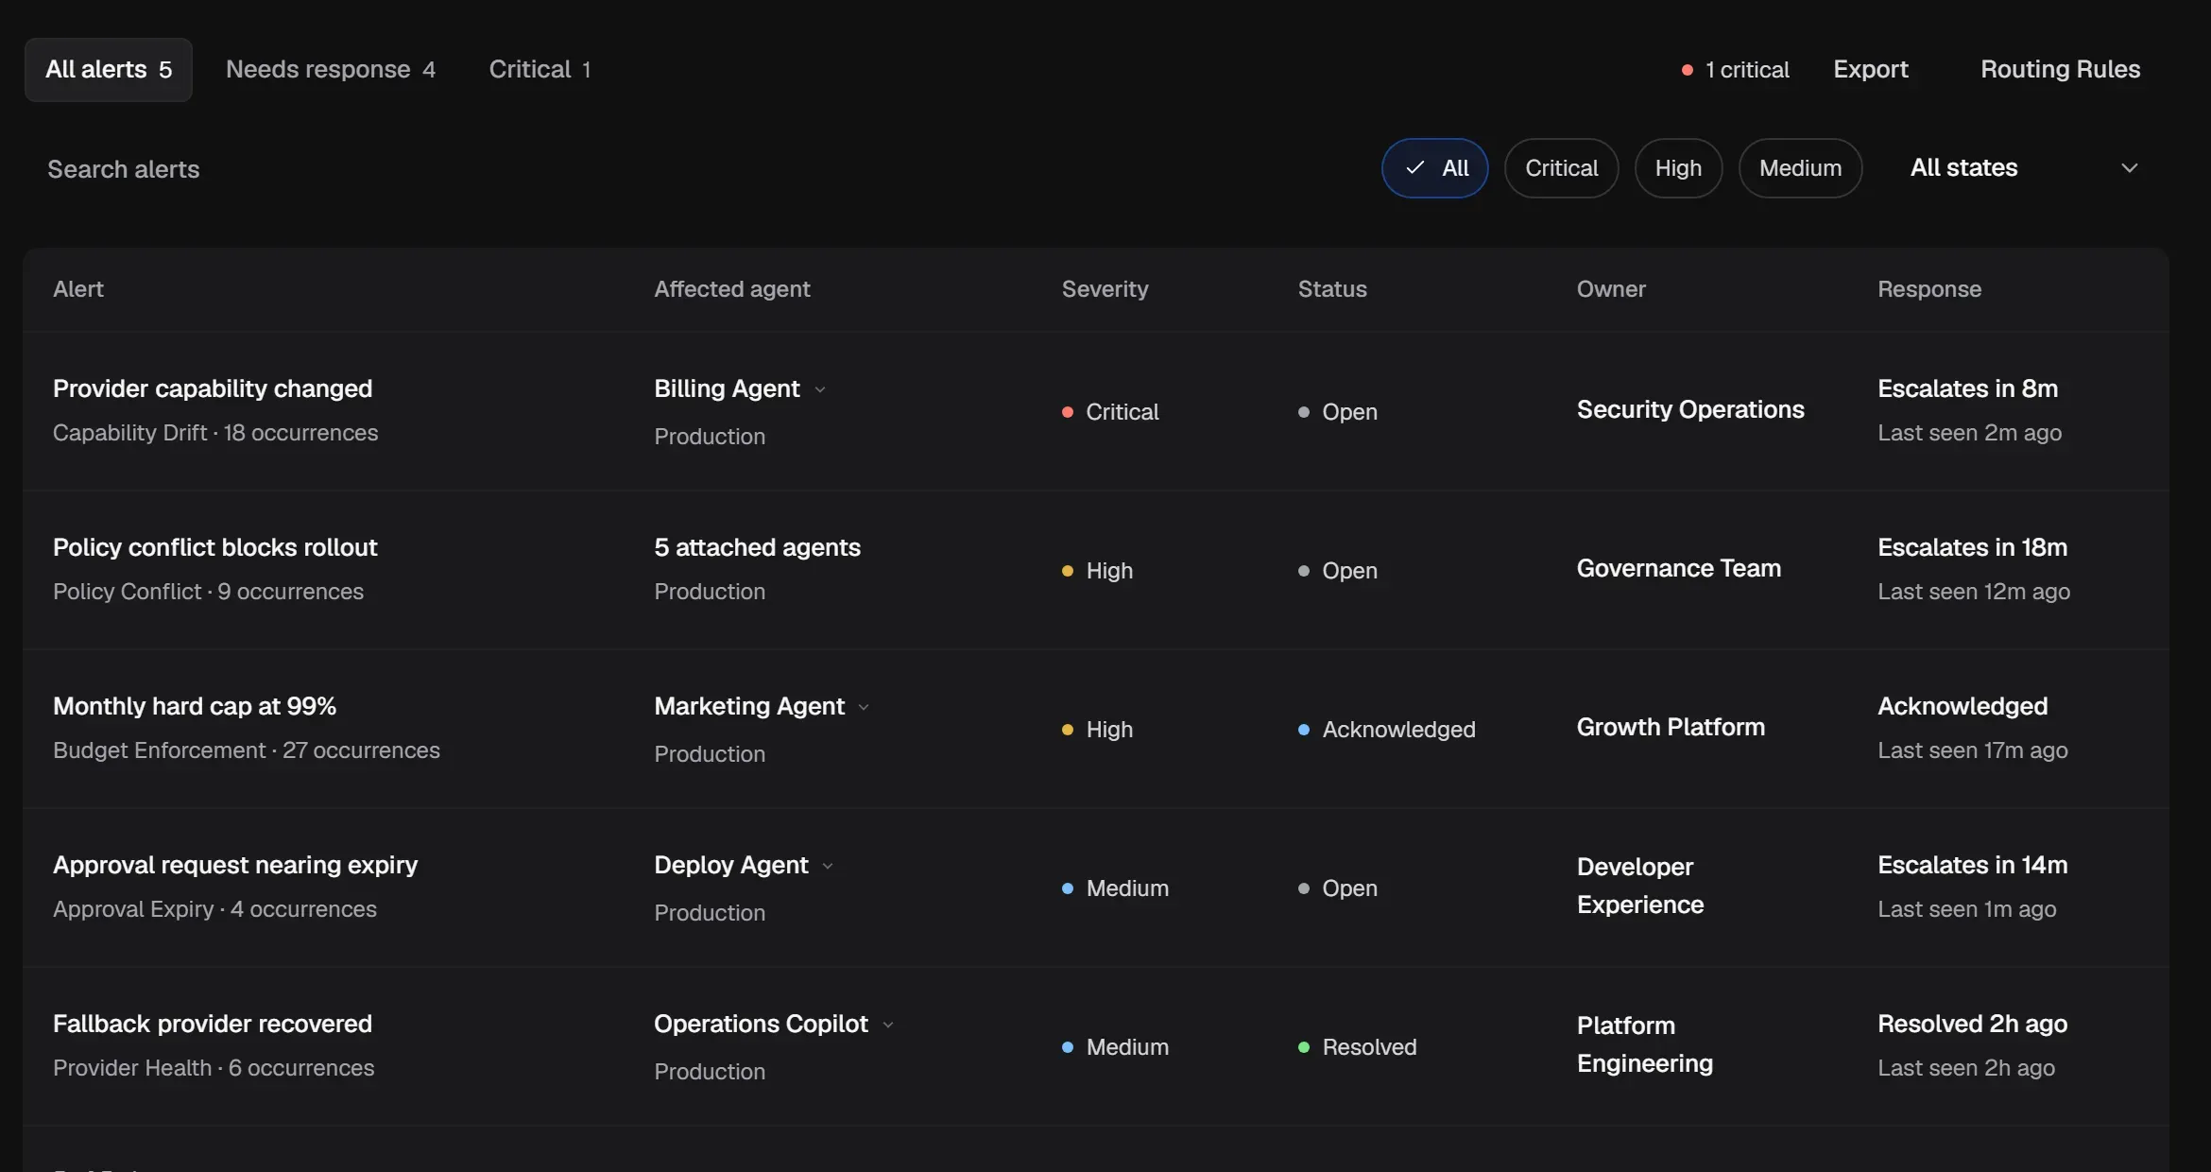Click the Escalates in 18m response
The width and height of the screenshot is (2211, 1172).
coord(1972,547)
